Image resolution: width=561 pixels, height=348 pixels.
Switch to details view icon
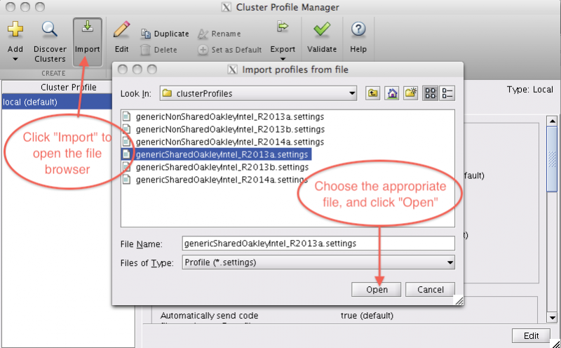click(x=447, y=93)
